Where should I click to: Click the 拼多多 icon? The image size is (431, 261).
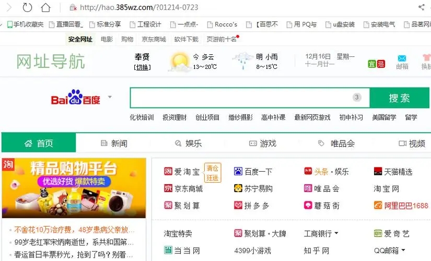click(238, 205)
